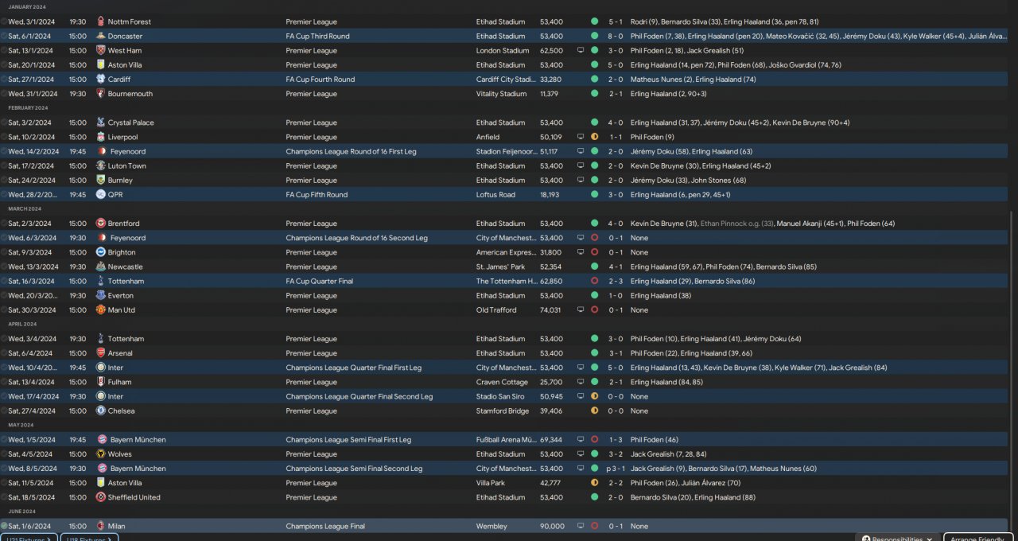Toggle the check circle beside Sat, 1/6/2024
Image resolution: width=1018 pixels, height=541 pixels.
point(4,526)
